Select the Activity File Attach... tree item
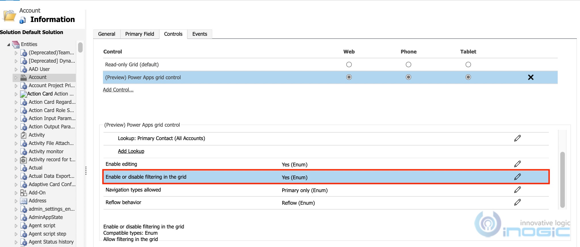Screen dimensions: 580x247 coord(51,143)
